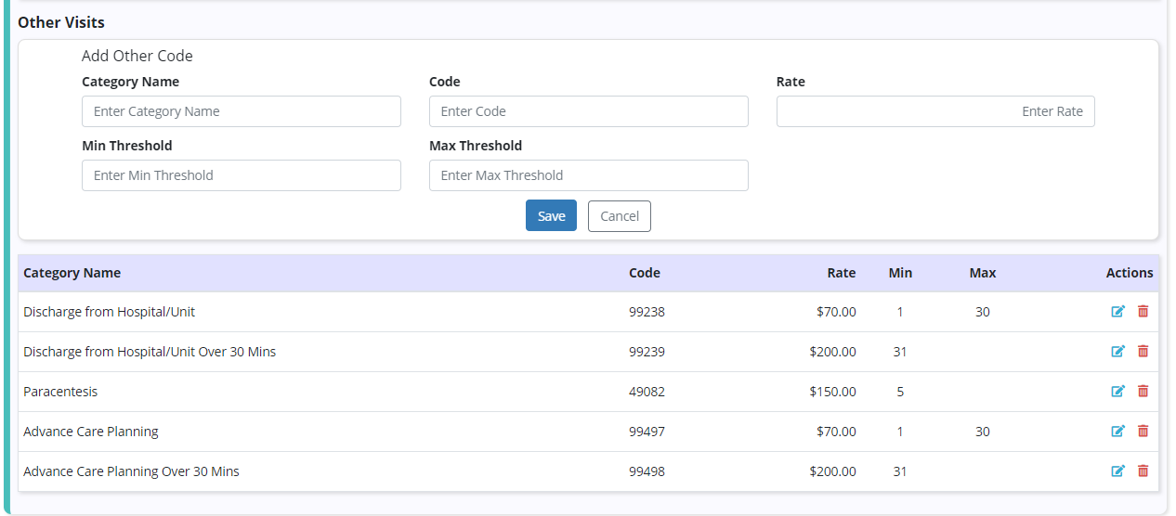
Task: Delete the code 99239 row
Action: (1143, 352)
